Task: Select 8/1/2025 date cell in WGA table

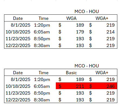Action: point(18,25)
